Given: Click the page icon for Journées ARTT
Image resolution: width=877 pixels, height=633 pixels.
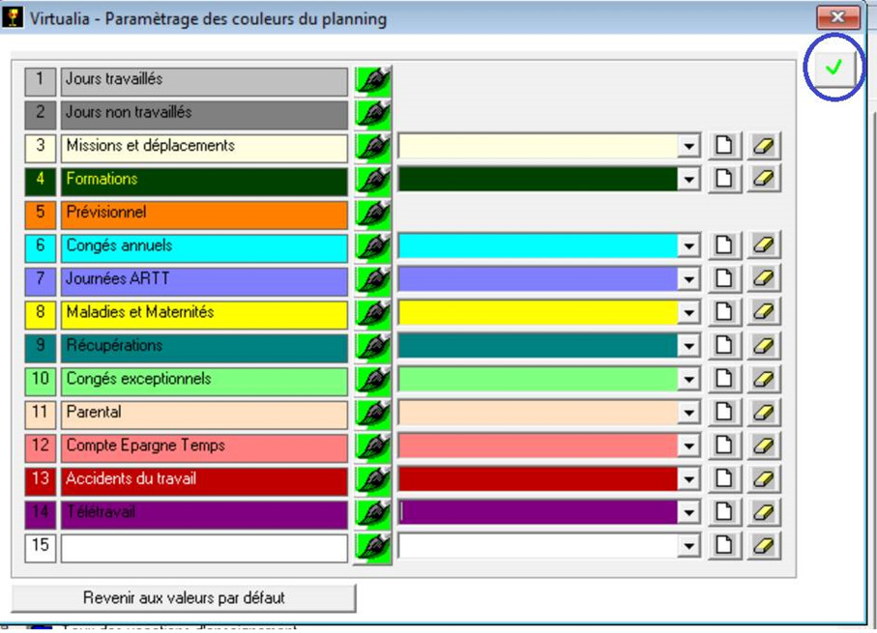Looking at the screenshot, I should [x=723, y=279].
